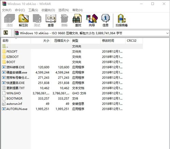Select the BOOTMGR file name
170x149 pixels.
click(14, 98)
